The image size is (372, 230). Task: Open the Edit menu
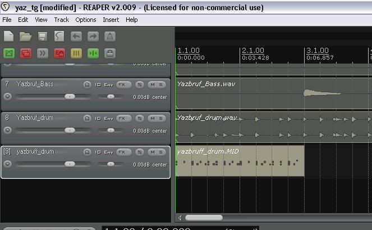click(23, 20)
